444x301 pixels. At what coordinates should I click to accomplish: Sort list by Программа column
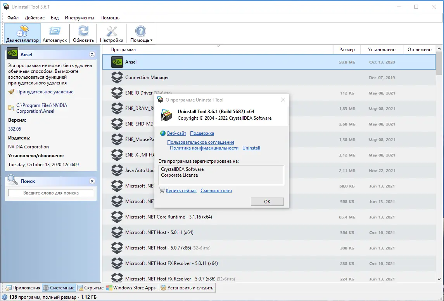click(123, 50)
